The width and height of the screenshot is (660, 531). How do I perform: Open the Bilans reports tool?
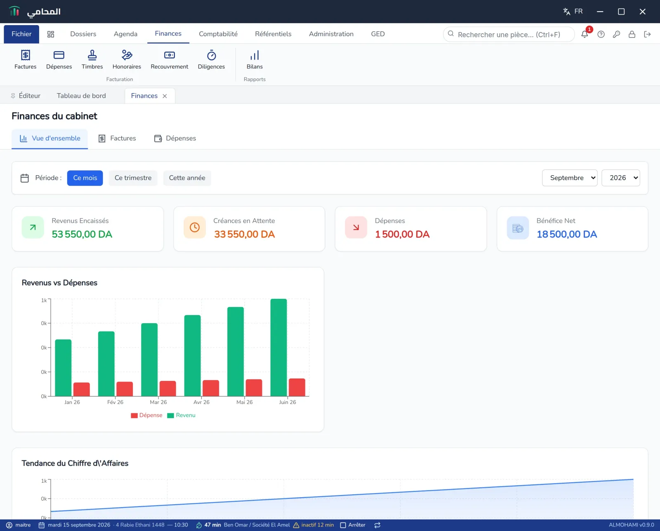255,59
